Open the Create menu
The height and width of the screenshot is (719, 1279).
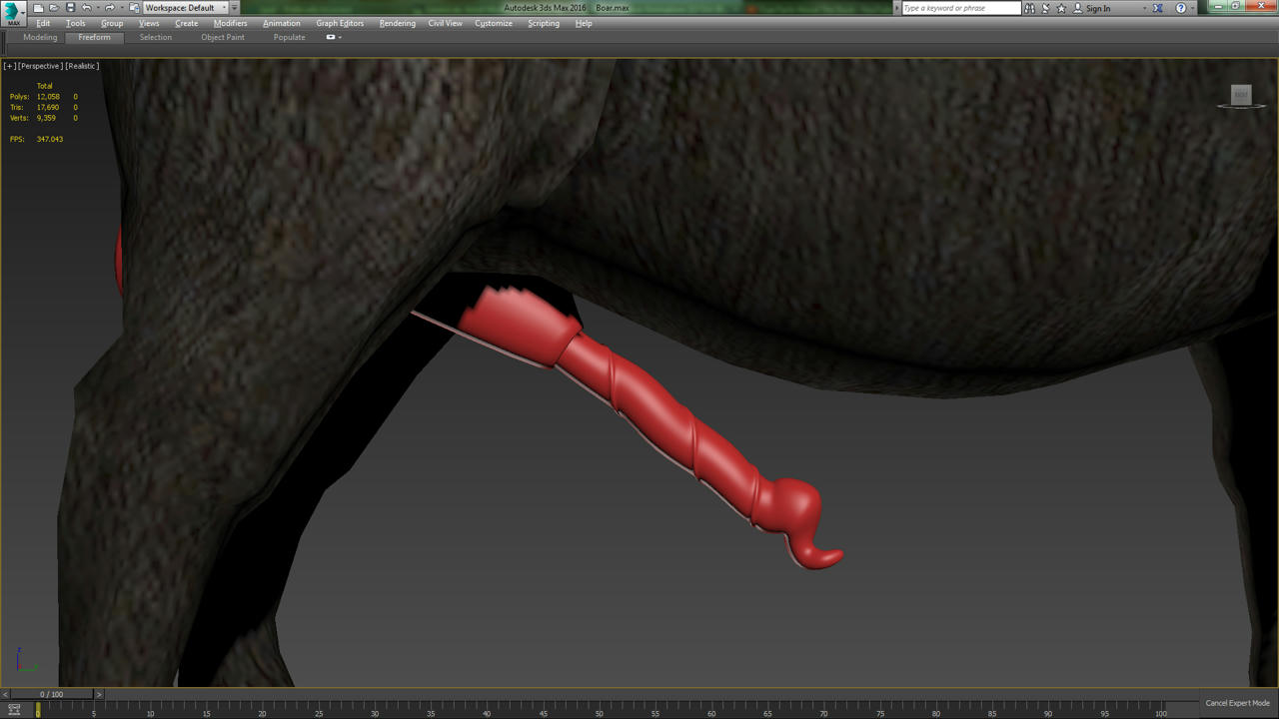pyautogui.click(x=187, y=23)
